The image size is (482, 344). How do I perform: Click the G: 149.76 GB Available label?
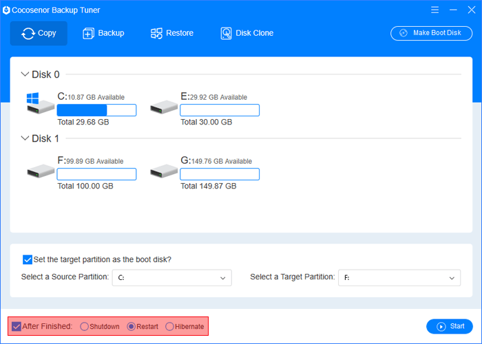[x=216, y=160]
